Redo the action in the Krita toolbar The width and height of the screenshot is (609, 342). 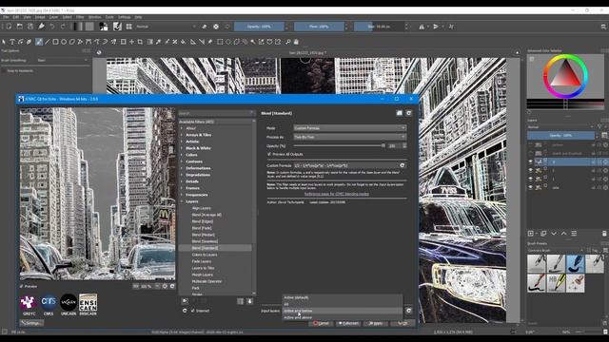(63, 27)
